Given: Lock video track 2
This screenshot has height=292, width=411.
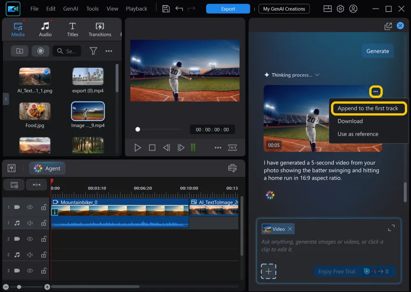Looking at the screenshot, I should (44, 239).
